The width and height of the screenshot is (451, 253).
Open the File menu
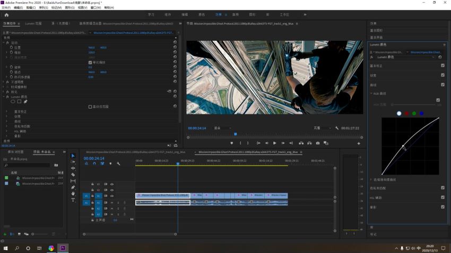pyautogui.click(x=6, y=8)
